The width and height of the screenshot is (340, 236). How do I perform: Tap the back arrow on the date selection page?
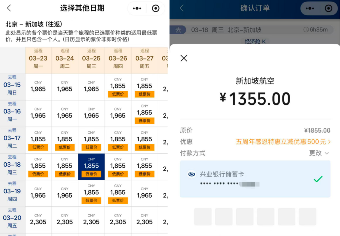(x=8, y=8)
